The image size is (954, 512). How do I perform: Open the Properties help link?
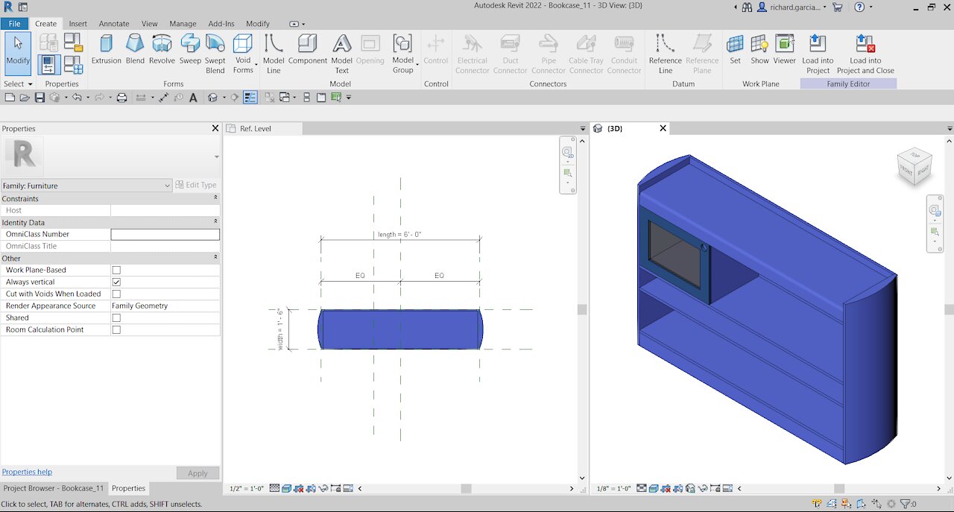(27, 472)
